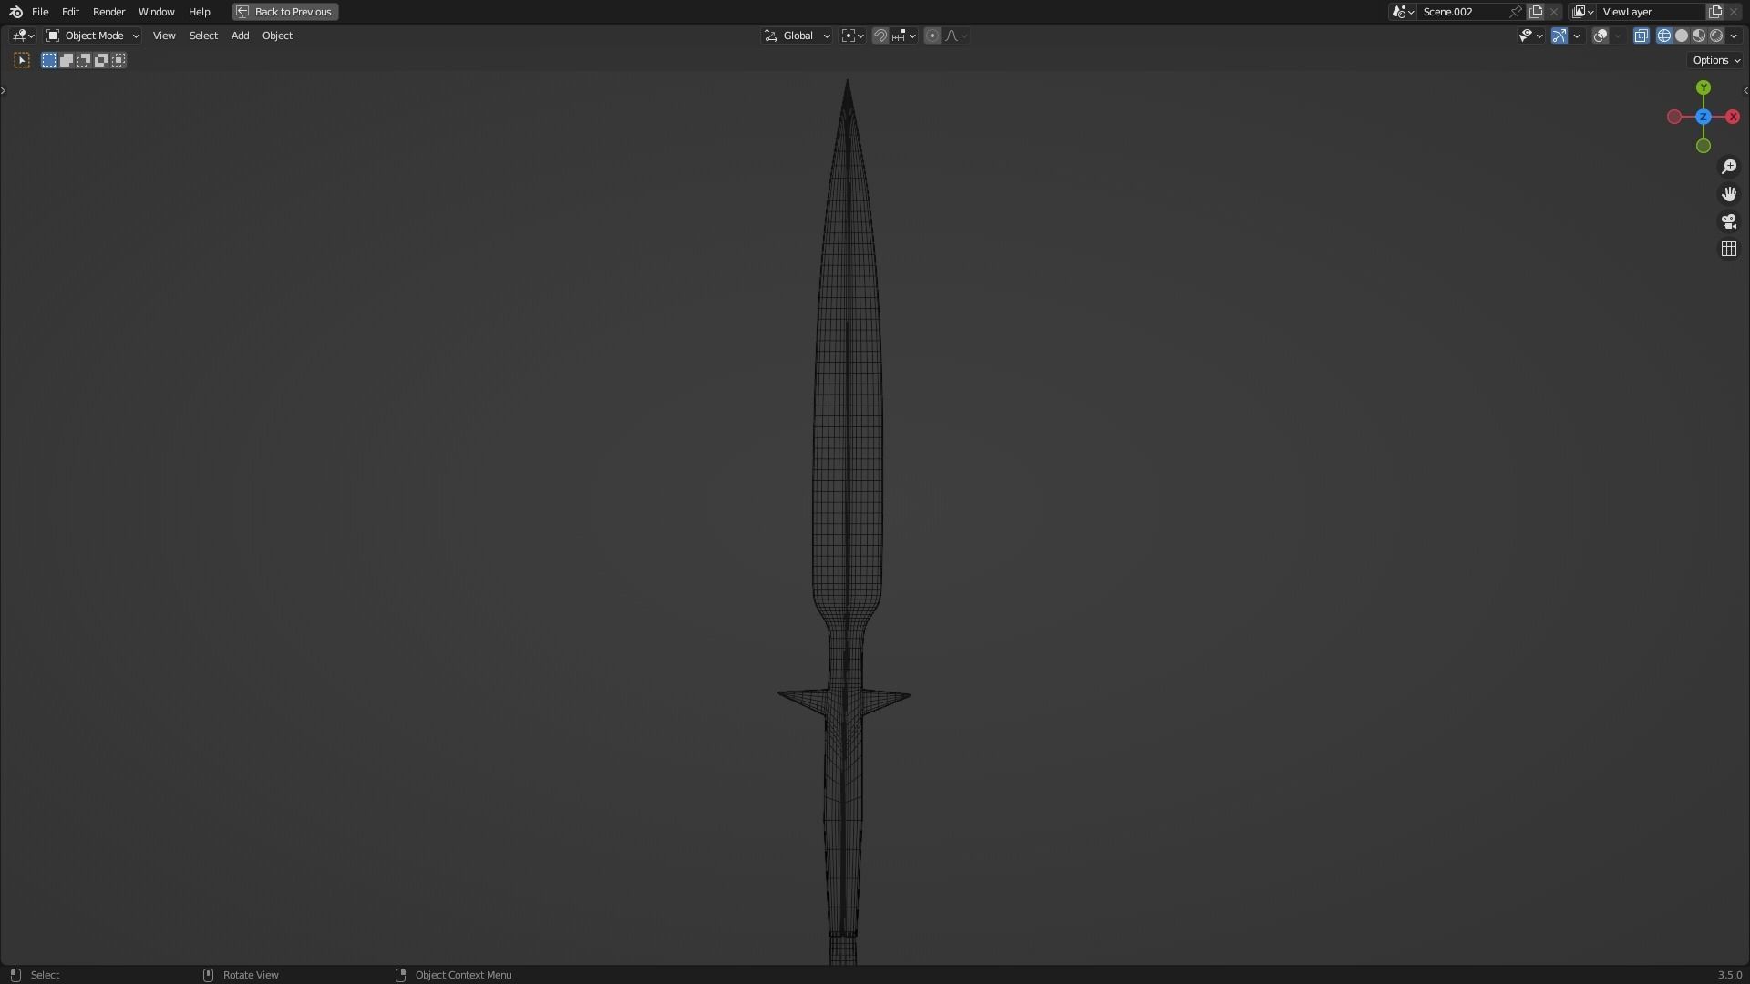1750x984 pixels.
Task: Open the Render menu
Action: [108, 12]
